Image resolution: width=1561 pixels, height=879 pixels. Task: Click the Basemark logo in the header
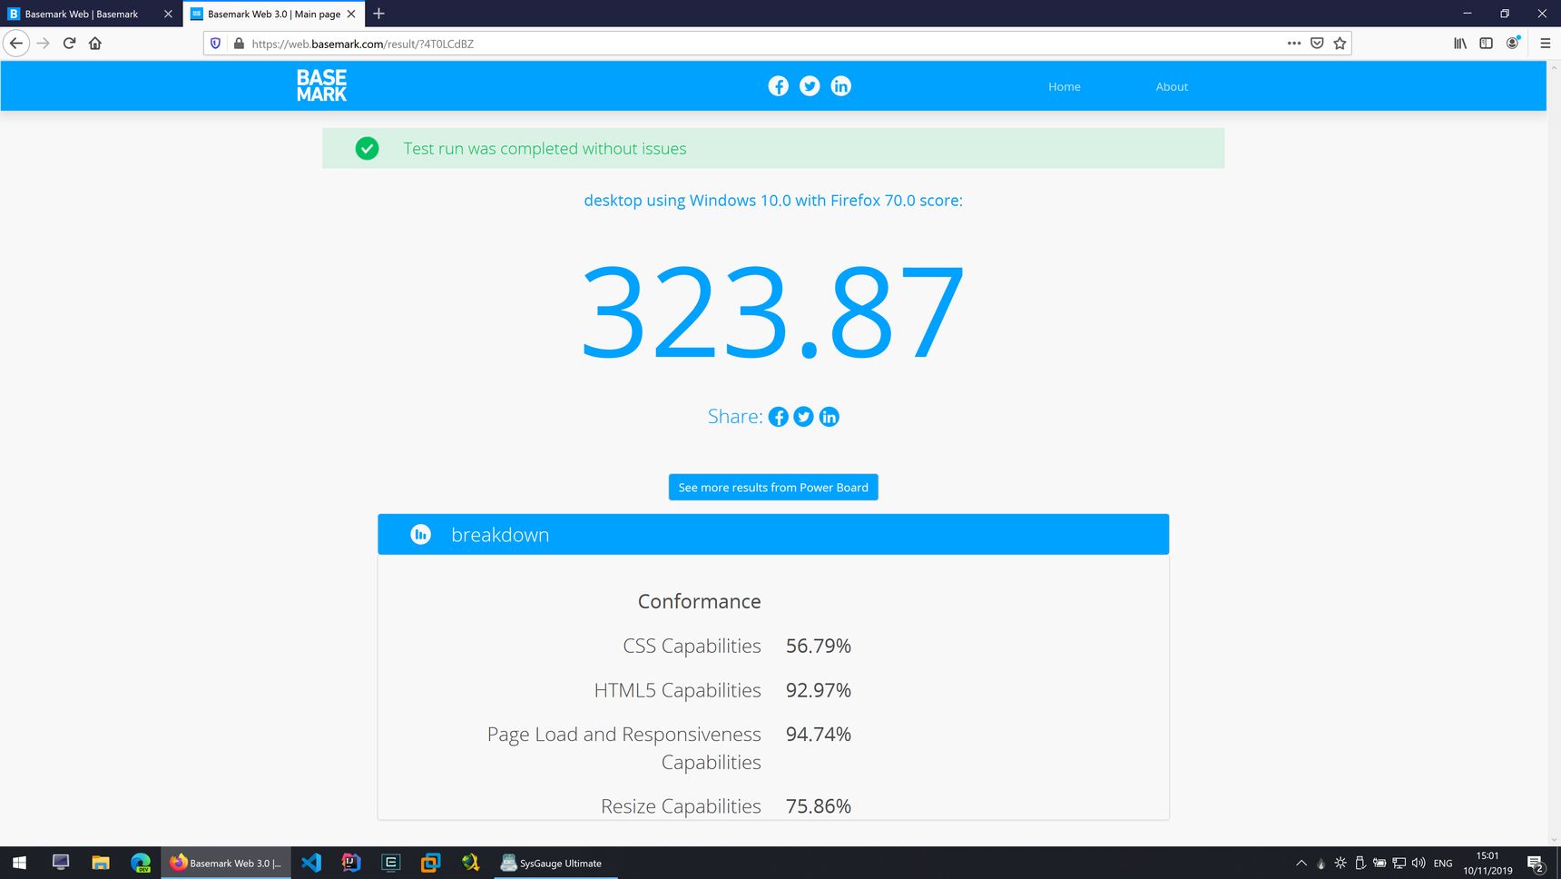coord(321,85)
